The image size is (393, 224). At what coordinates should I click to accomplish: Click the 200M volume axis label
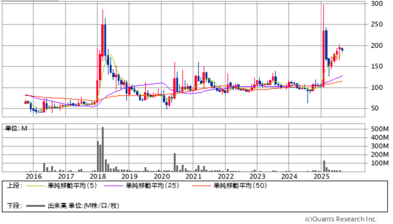coord(380,155)
